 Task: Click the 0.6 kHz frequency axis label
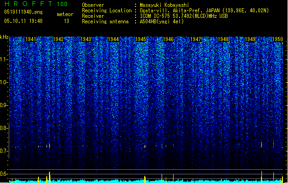coord(4,174)
